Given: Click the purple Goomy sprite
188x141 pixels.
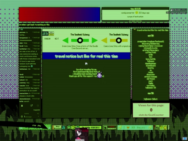Looking at the screenshot, I should [100, 75].
